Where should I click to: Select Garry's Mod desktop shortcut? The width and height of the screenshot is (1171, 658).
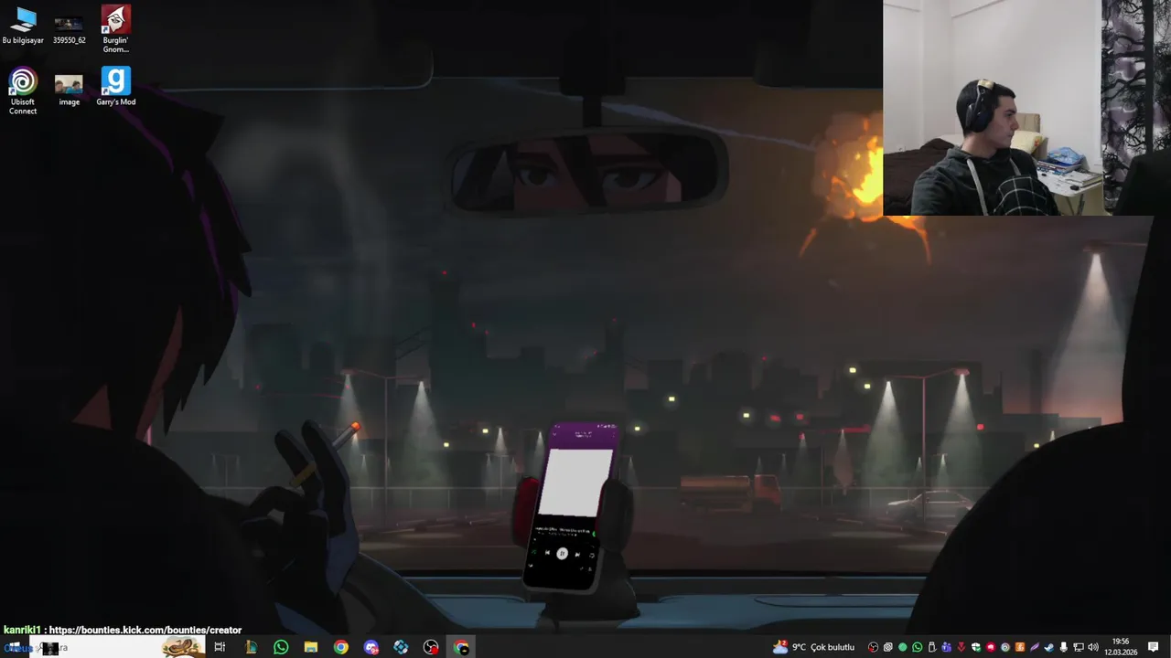115,86
